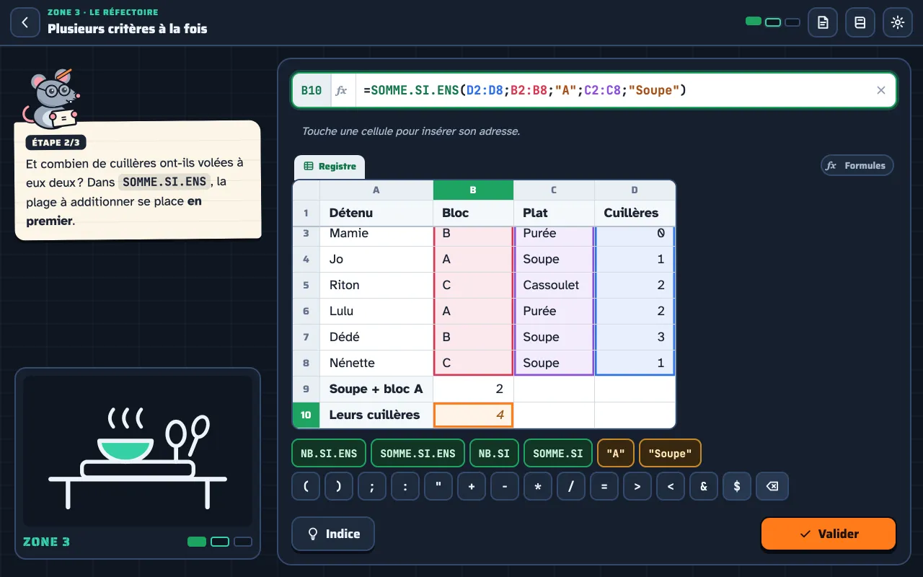Insert the NB.SI.ENS function chip
The image size is (923, 577).
click(x=329, y=453)
